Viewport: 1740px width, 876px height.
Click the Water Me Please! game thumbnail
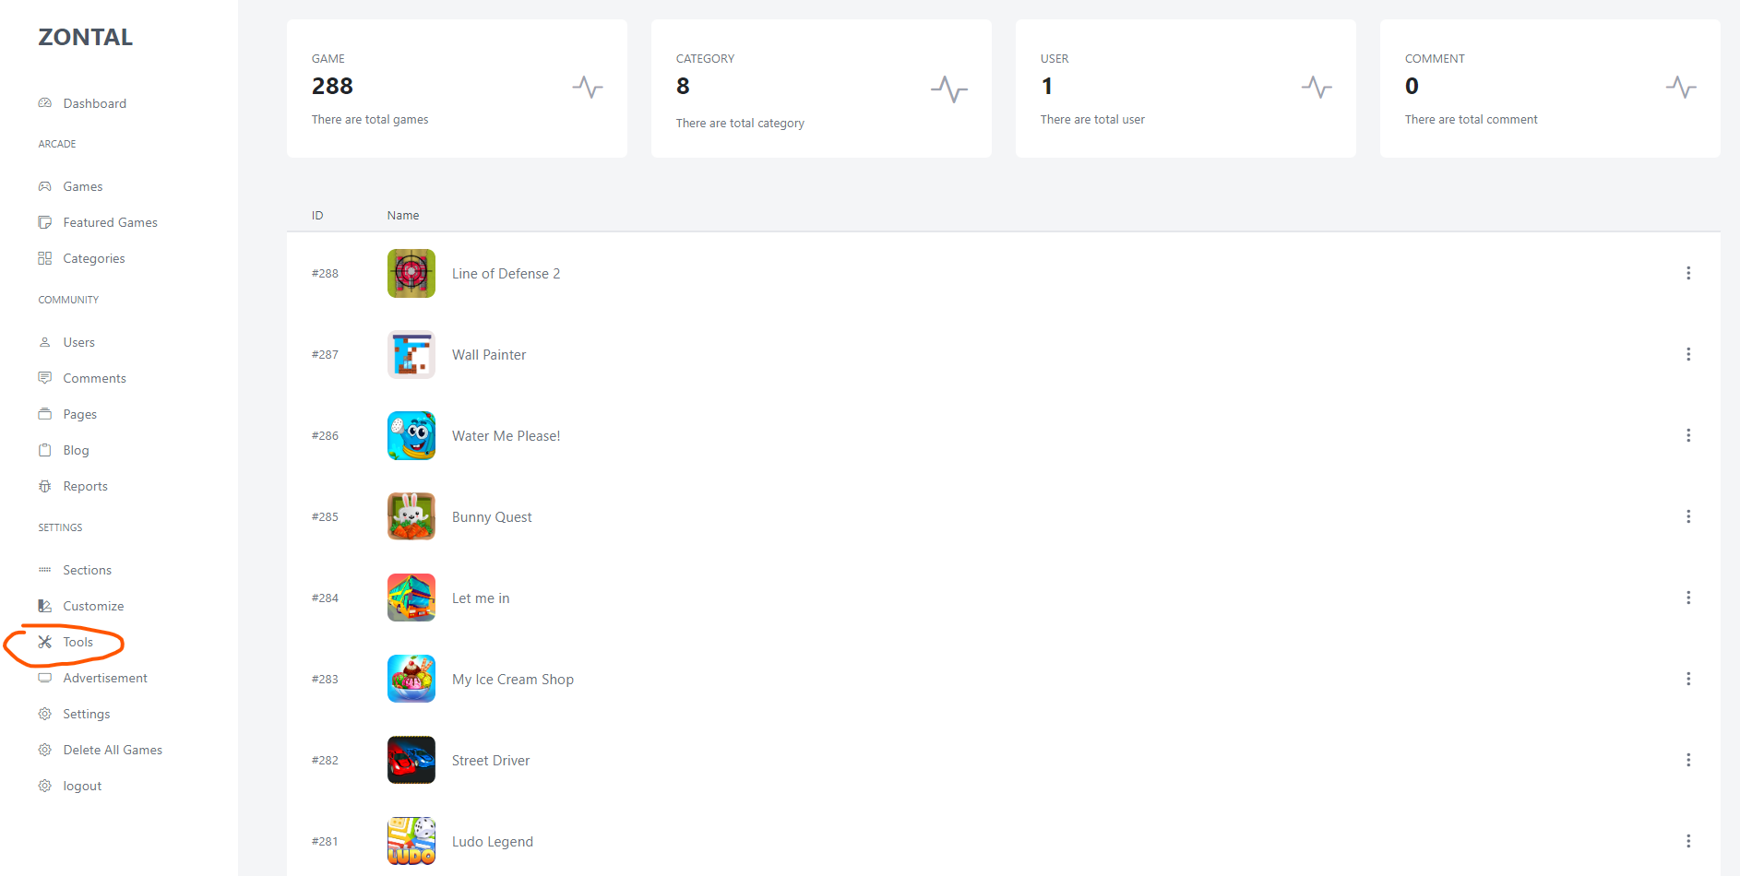click(x=411, y=435)
